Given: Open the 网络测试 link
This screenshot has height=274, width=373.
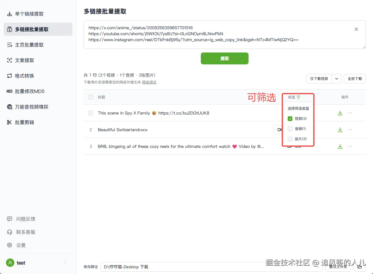Looking at the screenshot, I should tap(149, 82).
